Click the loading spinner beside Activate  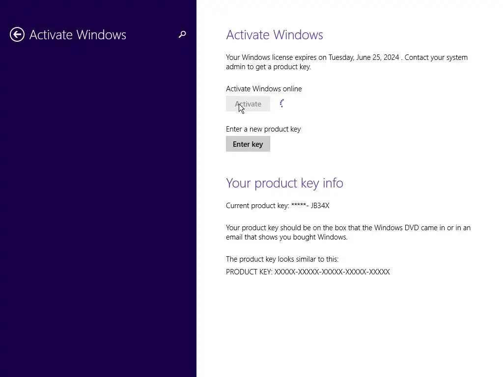[x=281, y=103]
